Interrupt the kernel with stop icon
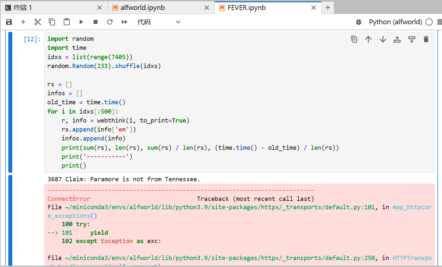 tap(95, 22)
